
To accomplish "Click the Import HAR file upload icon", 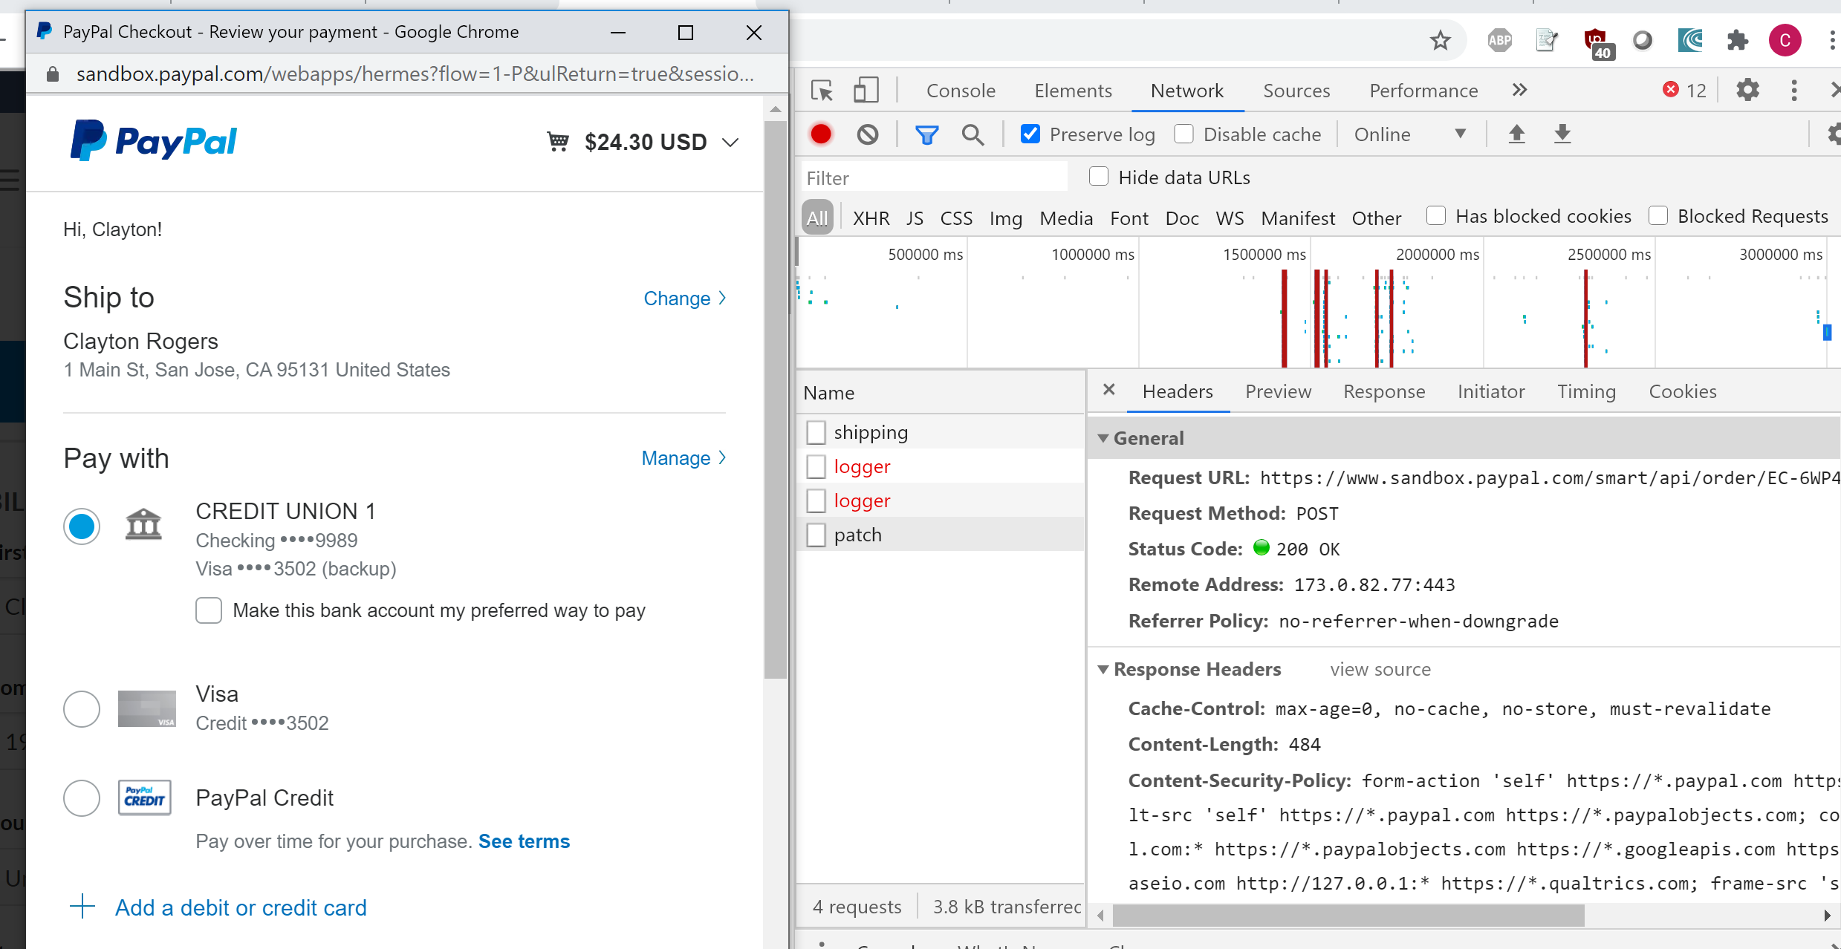I will pyautogui.click(x=1516, y=134).
